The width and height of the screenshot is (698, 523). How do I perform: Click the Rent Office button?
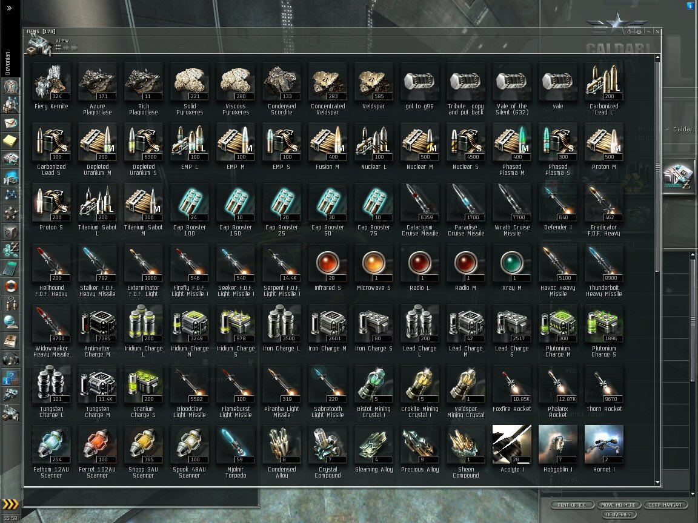[x=572, y=505]
